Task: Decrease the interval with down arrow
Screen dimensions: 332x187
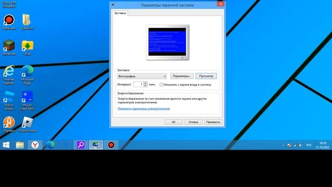Action: (145, 86)
